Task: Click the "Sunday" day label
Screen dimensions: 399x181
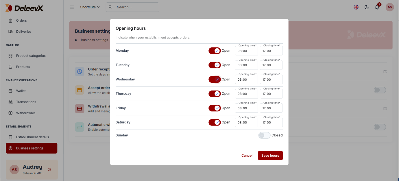Action: pos(122,135)
